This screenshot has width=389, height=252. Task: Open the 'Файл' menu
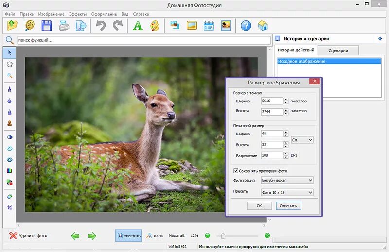[x=10, y=14]
